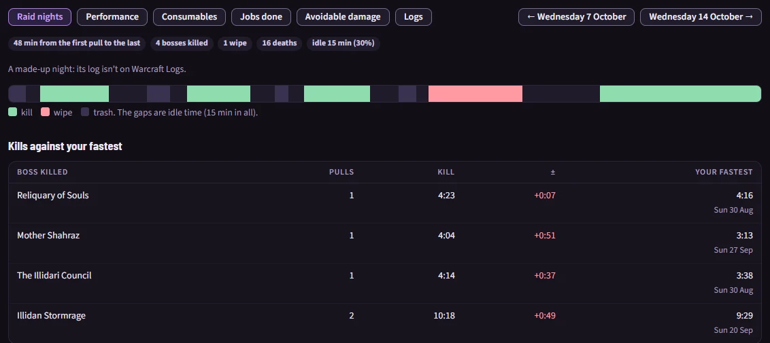
Task: Click the +0:51 difference value
Action: [x=545, y=235]
